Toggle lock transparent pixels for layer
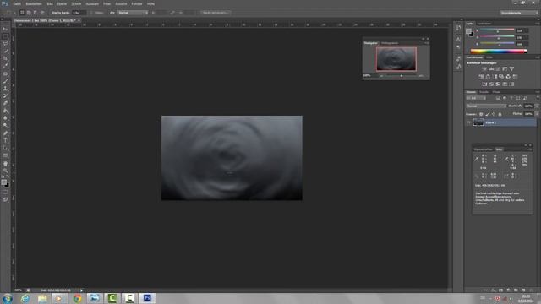The width and height of the screenshot is (541, 304). 481,114
